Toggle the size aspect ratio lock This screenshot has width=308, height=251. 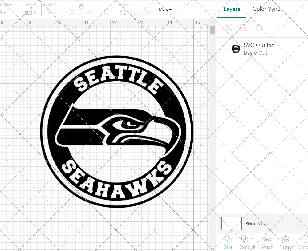click(81, 6)
